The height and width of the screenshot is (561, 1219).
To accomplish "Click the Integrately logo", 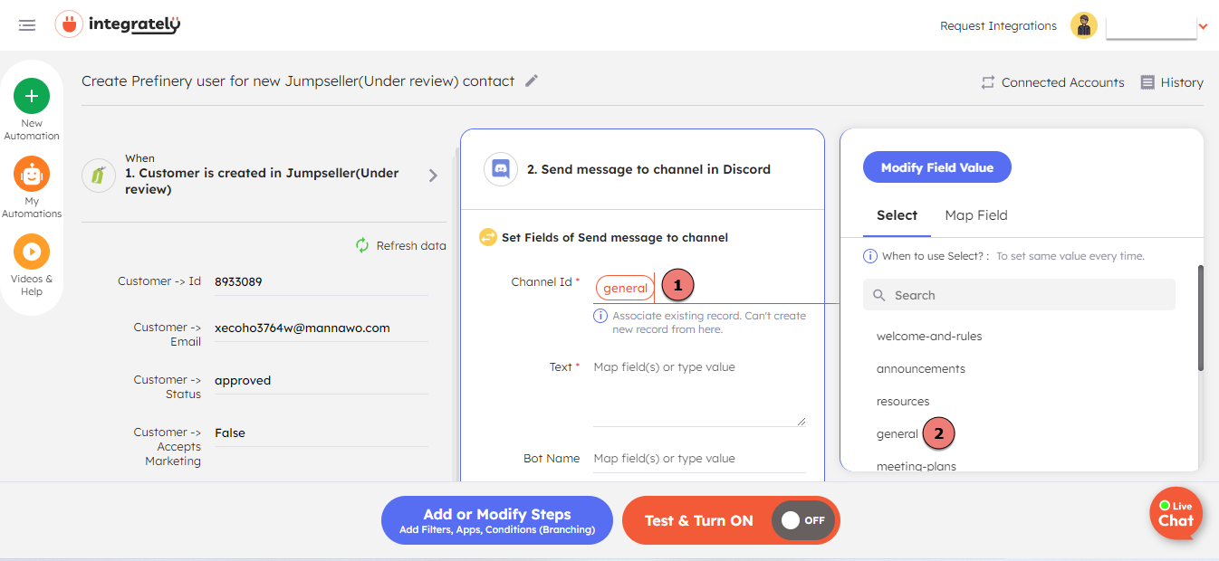I will click(118, 24).
